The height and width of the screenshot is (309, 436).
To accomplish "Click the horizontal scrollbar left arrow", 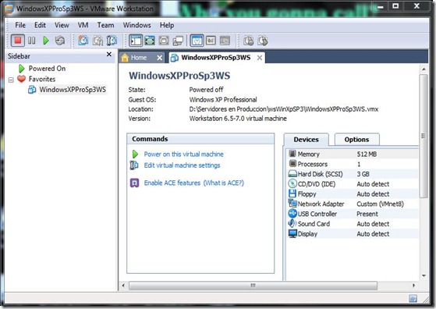I will pyautogui.click(x=123, y=286).
